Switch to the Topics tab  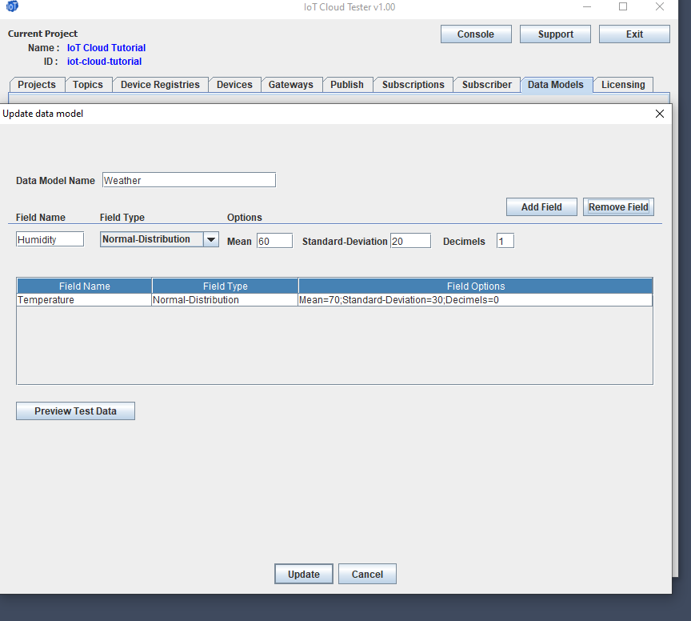click(x=88, y=85)
